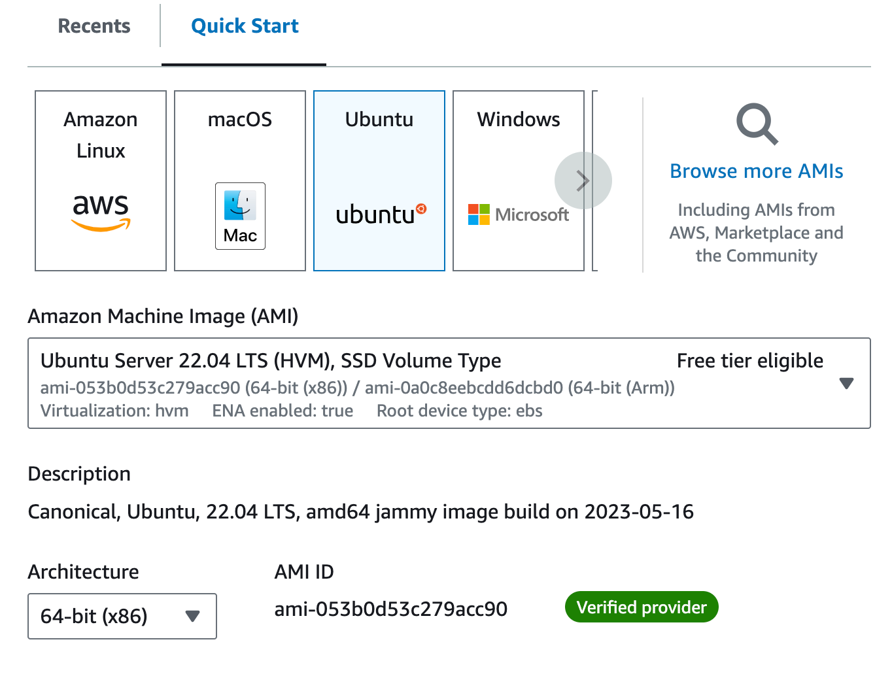Switch to the Recents tab
This screenshot has width=892, height=680.
point(94,25)
